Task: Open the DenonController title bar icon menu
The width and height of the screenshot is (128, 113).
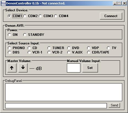Action: 4,3
